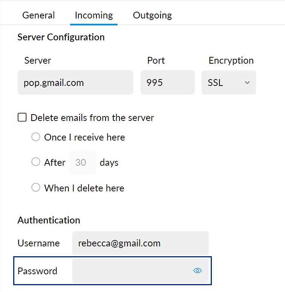Open the Outgoing tab
The width and height of the screenshot is (285, 292).
pyautogui.click(x=152, y=15)
